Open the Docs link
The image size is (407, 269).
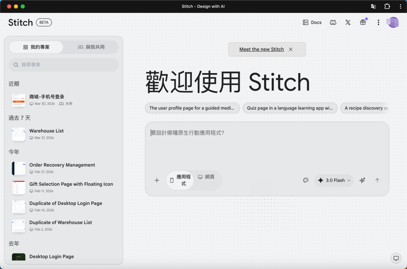point(312,23)
